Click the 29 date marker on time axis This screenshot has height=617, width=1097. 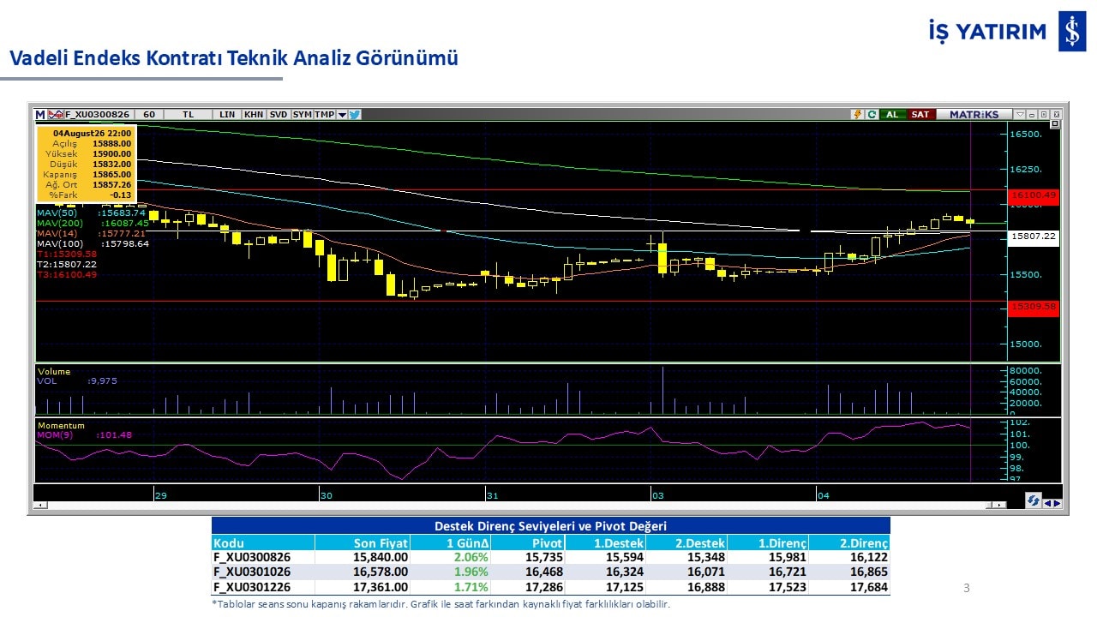(x=160, y=495)
